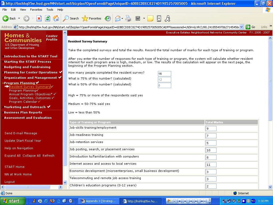
Task: Open the Favorites star button
Action: 92,18
